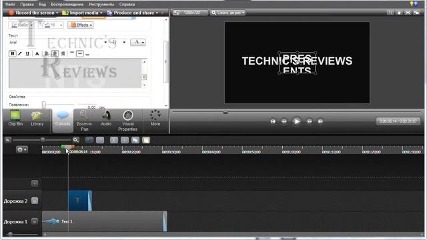Image resolution: width=427 pixels, height=240 pixels.
Task: Click the detach preview window icon
Action: click(x=416, y=13)
